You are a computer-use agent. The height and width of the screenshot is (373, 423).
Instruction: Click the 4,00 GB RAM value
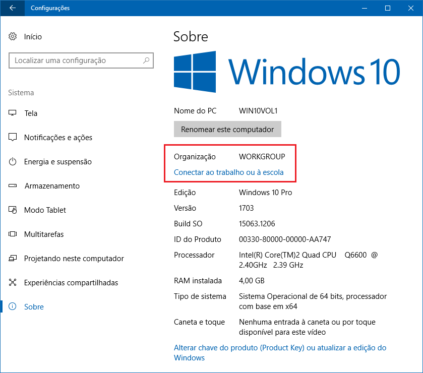(252, 281)
